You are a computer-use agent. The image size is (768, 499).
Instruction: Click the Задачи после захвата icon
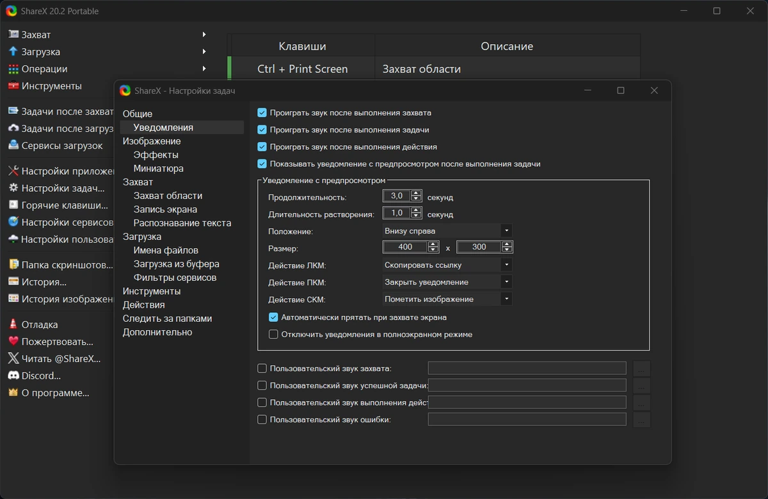click(13, 111)
